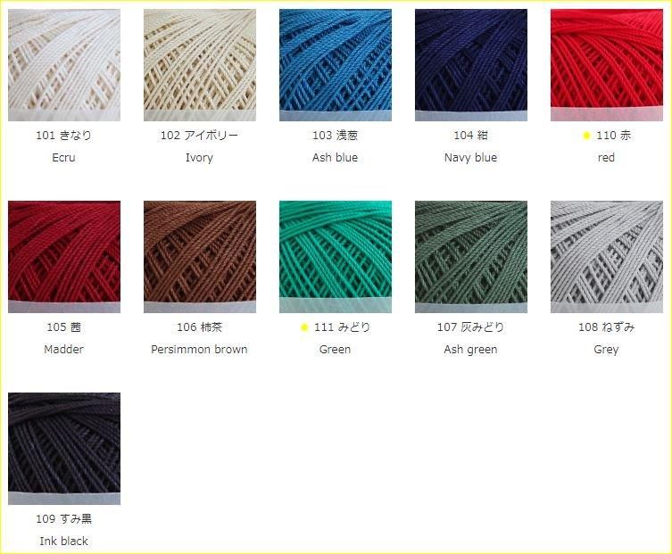672x554 pixels.
Task: Pick the 103 Ash blue thread swatch
Action: pyautogui.click(x=336, y=65)
